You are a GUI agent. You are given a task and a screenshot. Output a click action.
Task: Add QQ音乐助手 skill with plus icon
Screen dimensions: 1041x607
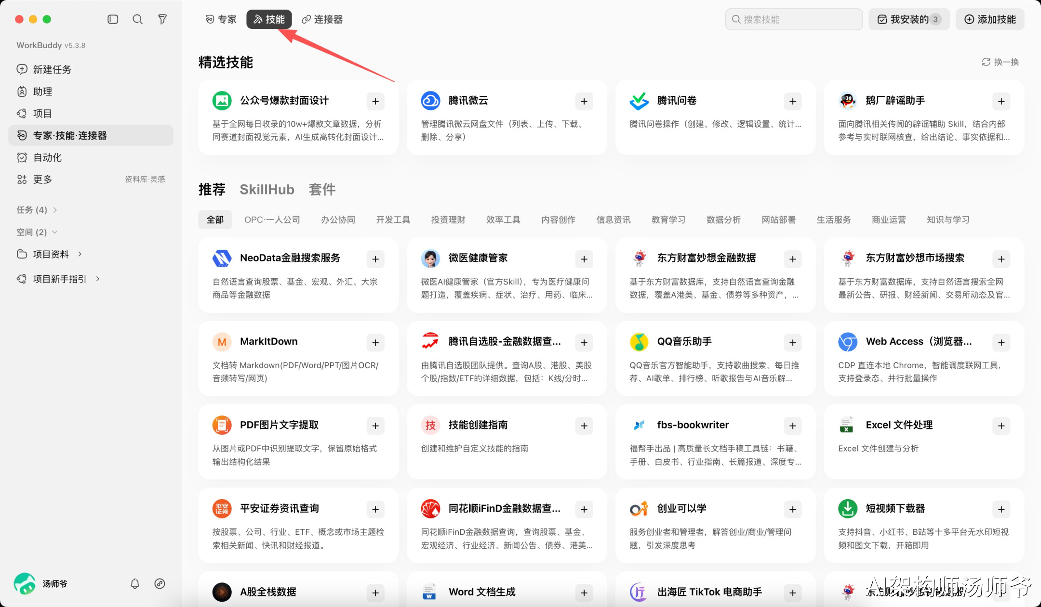coord(793,342)
